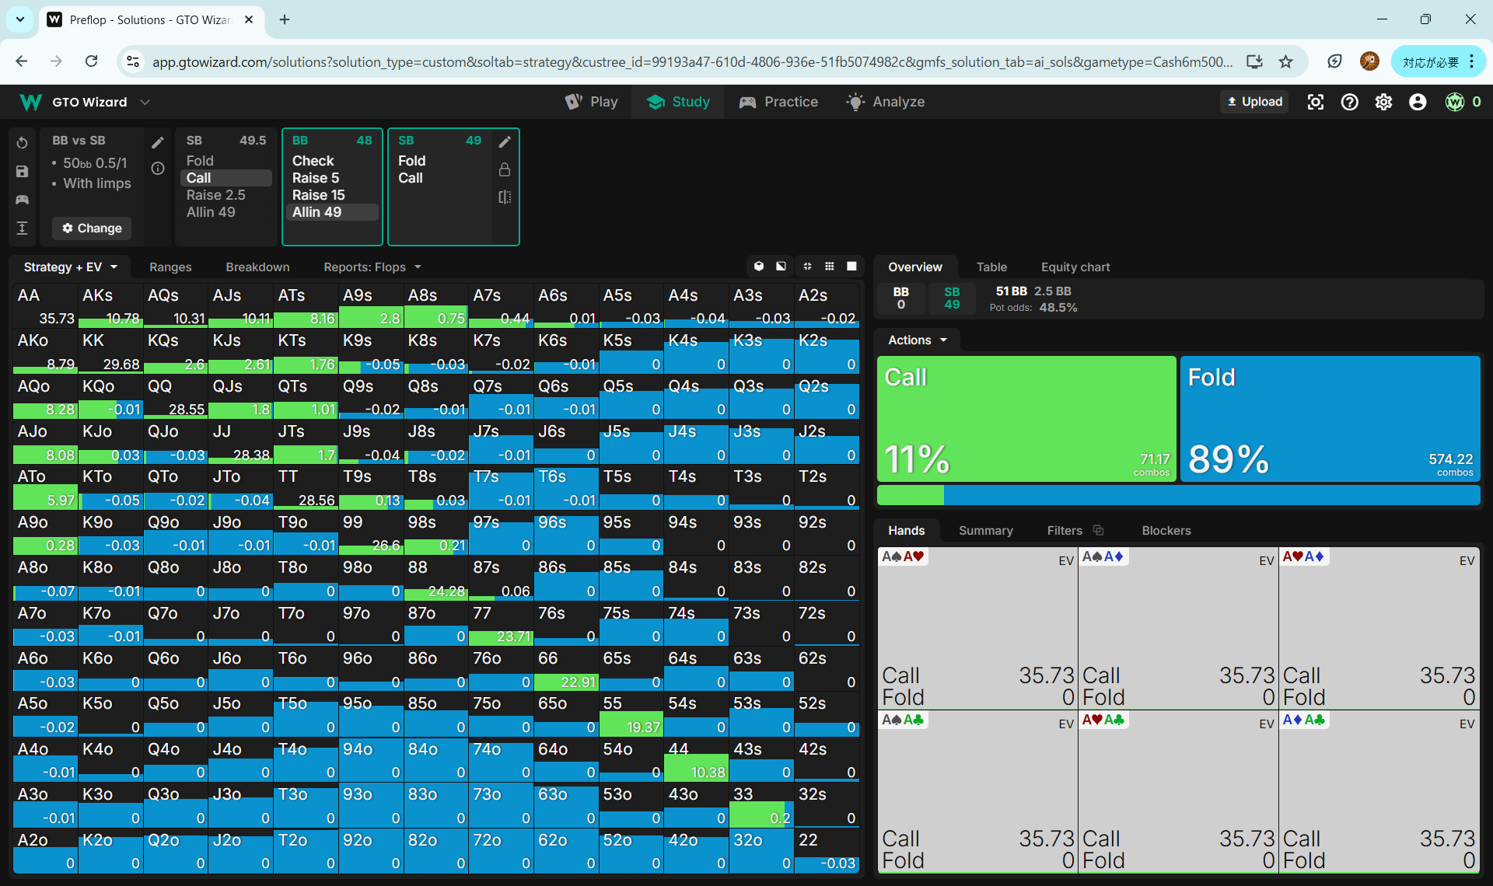The image size is (1493, 886).
Task: Open the Actions dropdown in overview panel
Action: [x=918, y=340]
